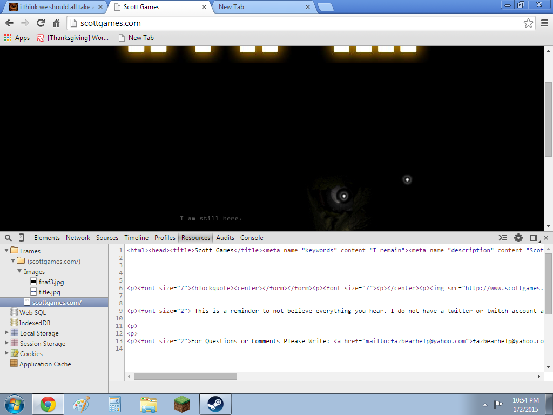Open the Windows Start menu

coord(15,404)
